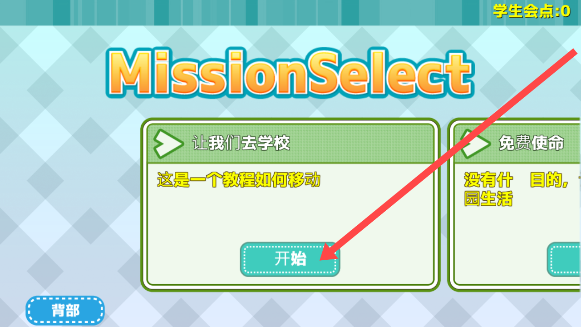Click the green arrow icon beside 免费使命

point(475,144)
